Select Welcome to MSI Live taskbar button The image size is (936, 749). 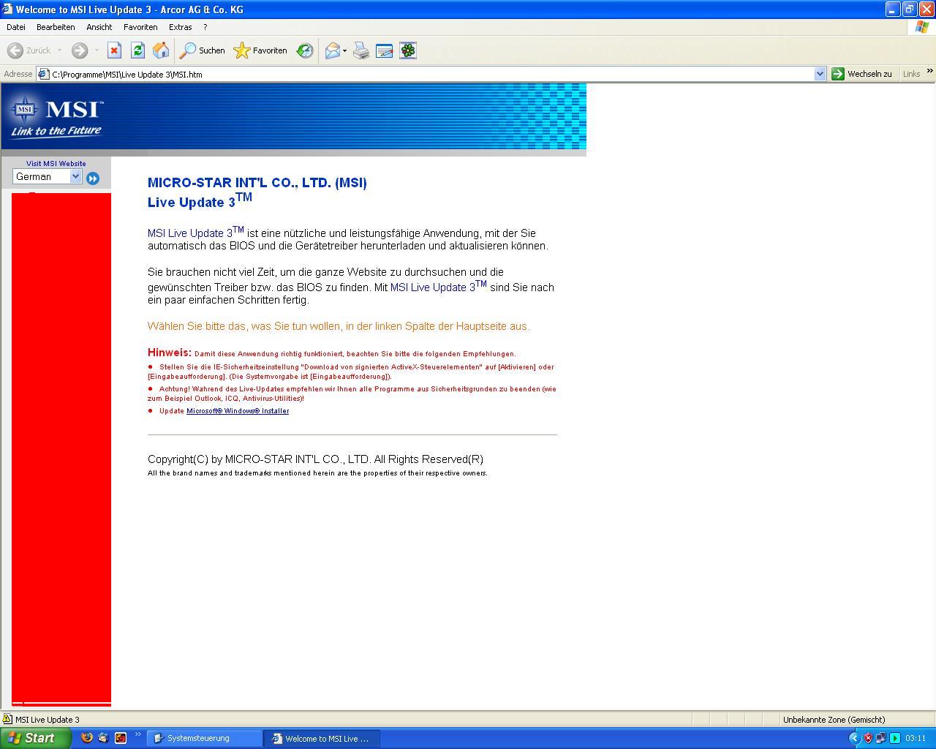tap(322, 738)
